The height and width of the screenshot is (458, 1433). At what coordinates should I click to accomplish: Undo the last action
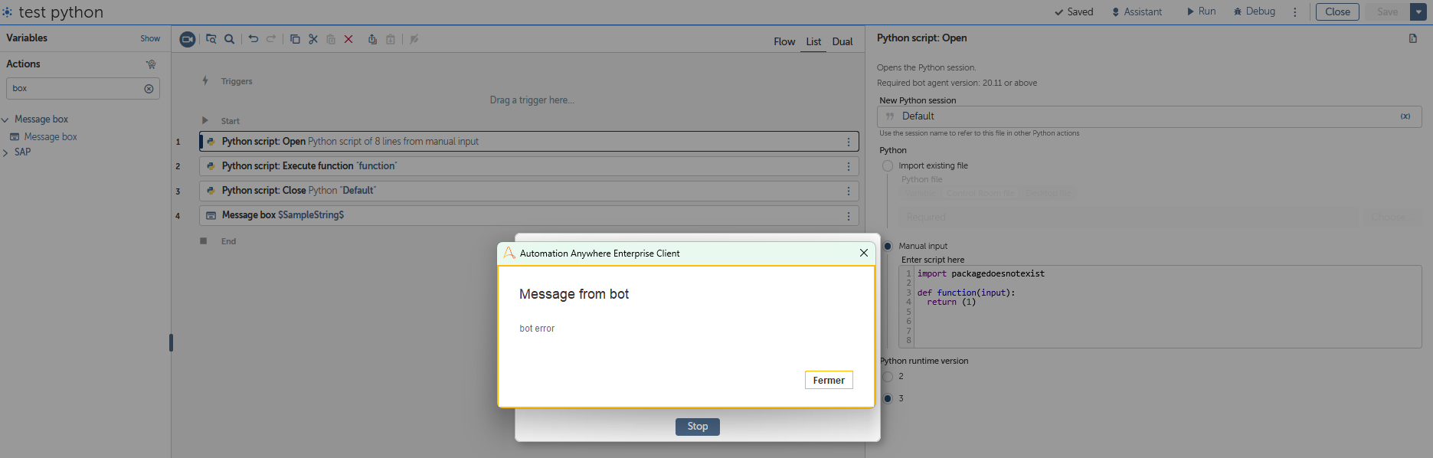pos(254,39)
